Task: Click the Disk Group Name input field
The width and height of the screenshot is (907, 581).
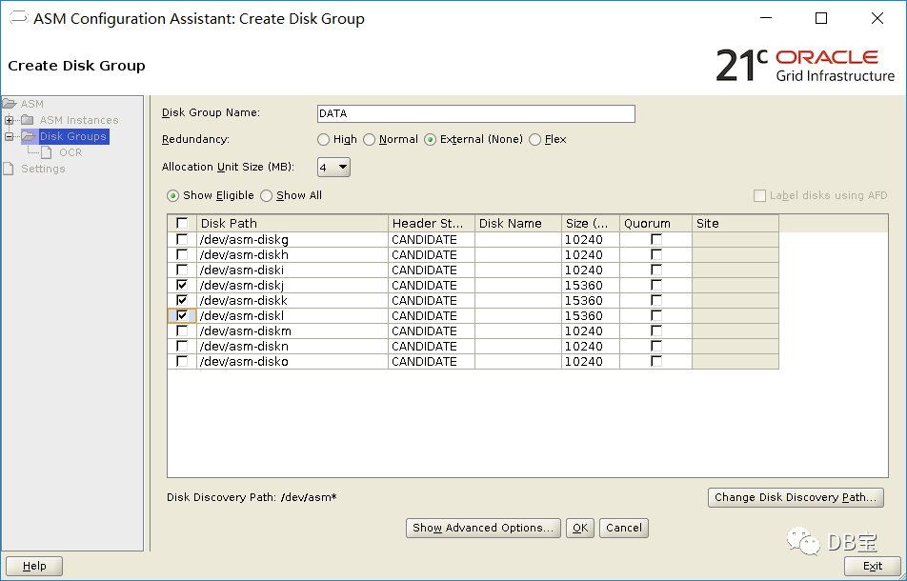Action: 475,113
